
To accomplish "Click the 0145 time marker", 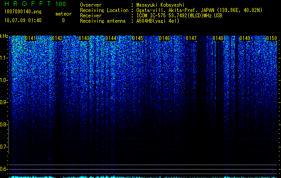I will coord(138,38).
